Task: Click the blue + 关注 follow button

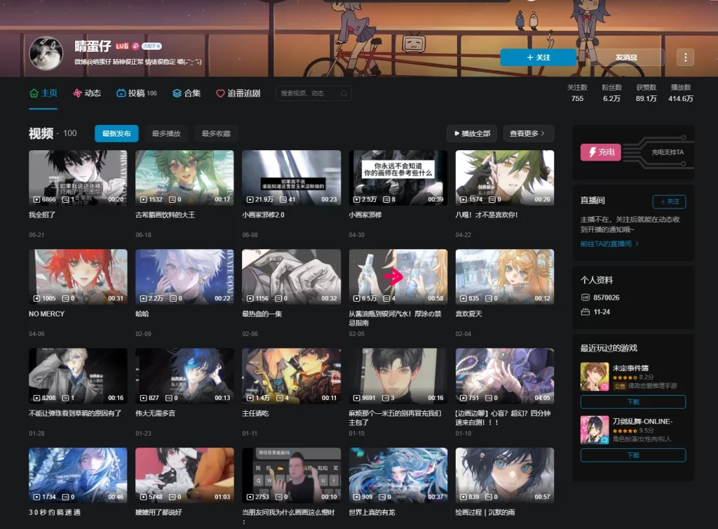Action: tap(538, 58)
